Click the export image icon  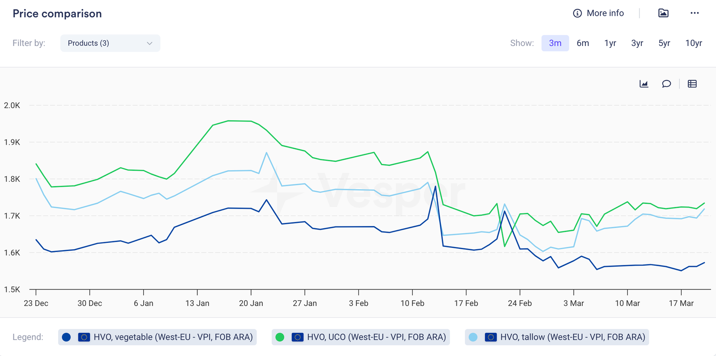(x=663, y=13)
